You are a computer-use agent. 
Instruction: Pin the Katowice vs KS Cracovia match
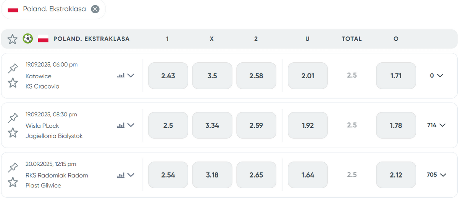(x=13, y=68)
